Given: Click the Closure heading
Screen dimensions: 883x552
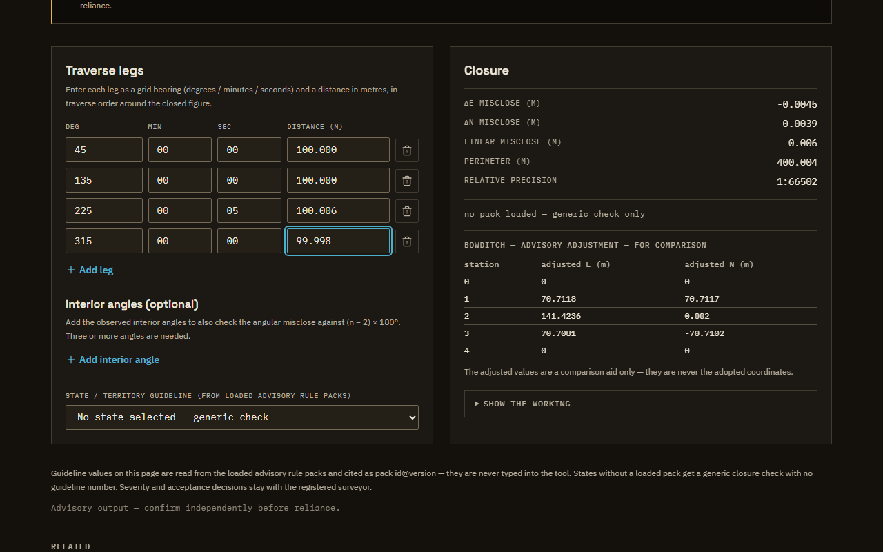Looking at the screenshot, I should (486, 70).
